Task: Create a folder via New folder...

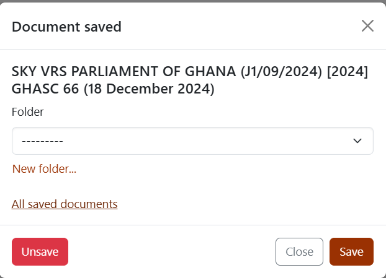Action: tap(44, 168)
